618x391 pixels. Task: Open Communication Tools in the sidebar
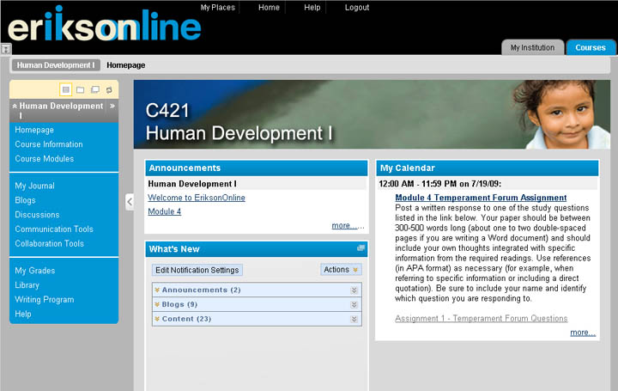click(54, 229)
